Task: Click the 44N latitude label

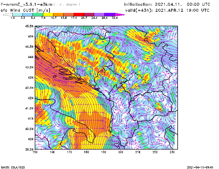Action: [x=31, y=57]
